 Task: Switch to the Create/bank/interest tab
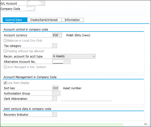coord(44,20)
